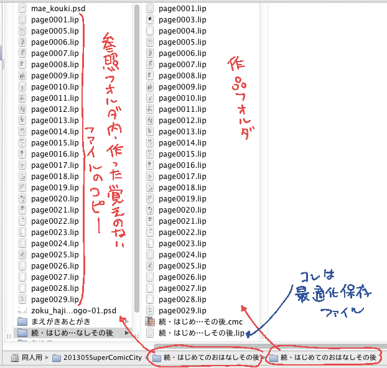Click page0021.lip icon in the right column
Screen dimensions: 387x368
coord(149,221)
